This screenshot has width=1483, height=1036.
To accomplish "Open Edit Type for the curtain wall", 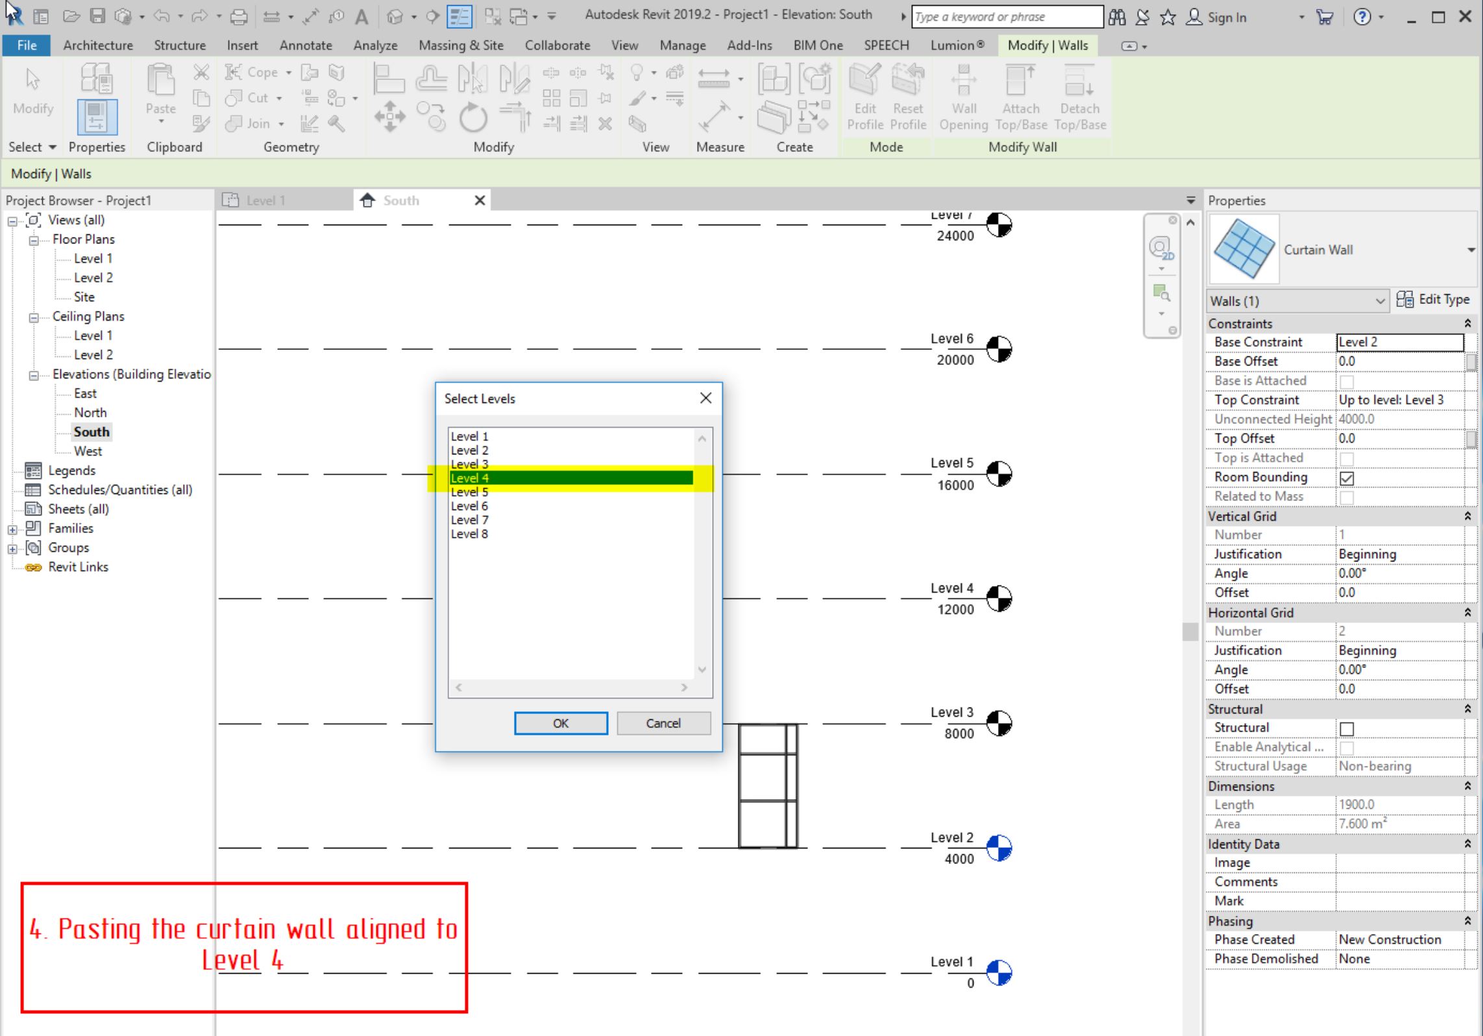I will pyautogui.click(x=1434, y=299).
